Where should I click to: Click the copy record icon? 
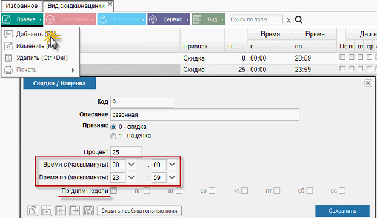pos(33,211)
